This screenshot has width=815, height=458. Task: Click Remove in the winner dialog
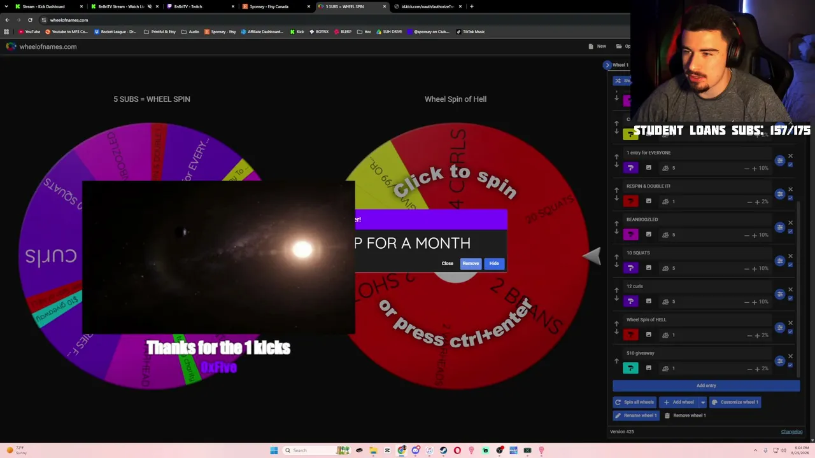tap(471, 263)
